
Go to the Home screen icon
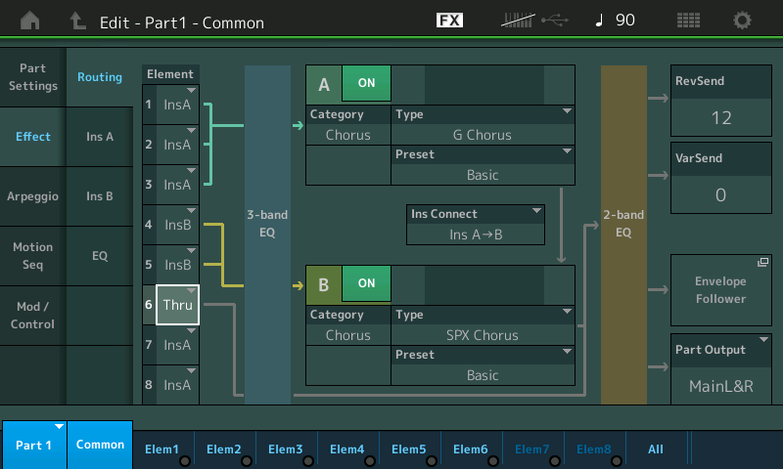tap(30, 20)
